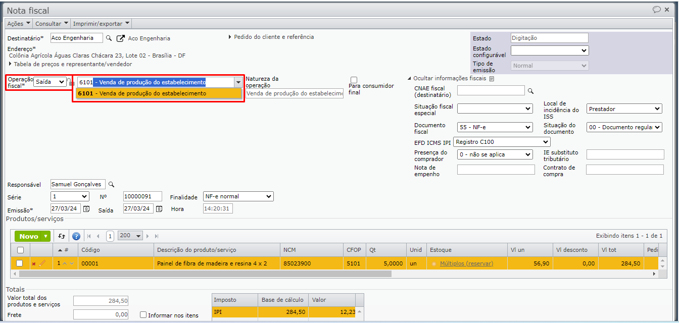Search Responsável with the magnifier icon

point(112,185)
